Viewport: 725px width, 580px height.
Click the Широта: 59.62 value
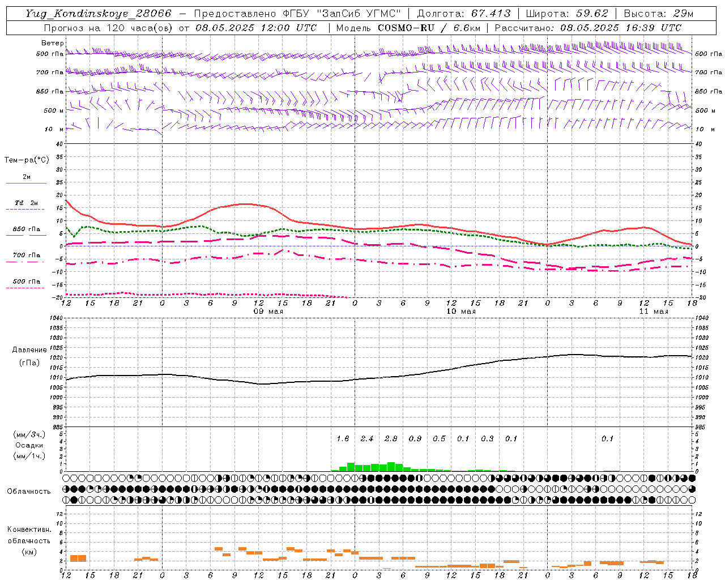[x=566, y=14]
